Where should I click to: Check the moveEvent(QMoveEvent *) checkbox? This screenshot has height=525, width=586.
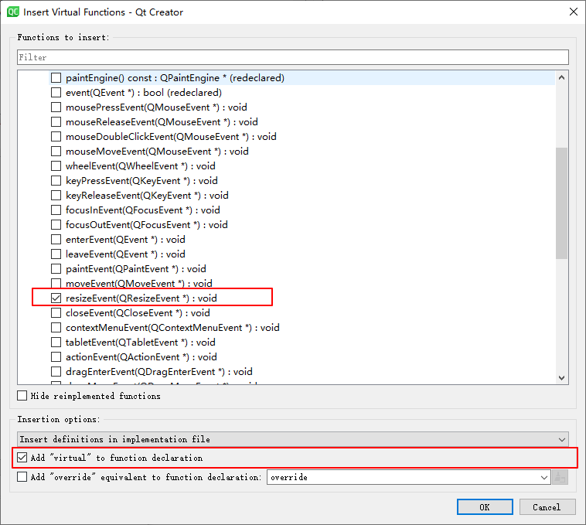56,283
